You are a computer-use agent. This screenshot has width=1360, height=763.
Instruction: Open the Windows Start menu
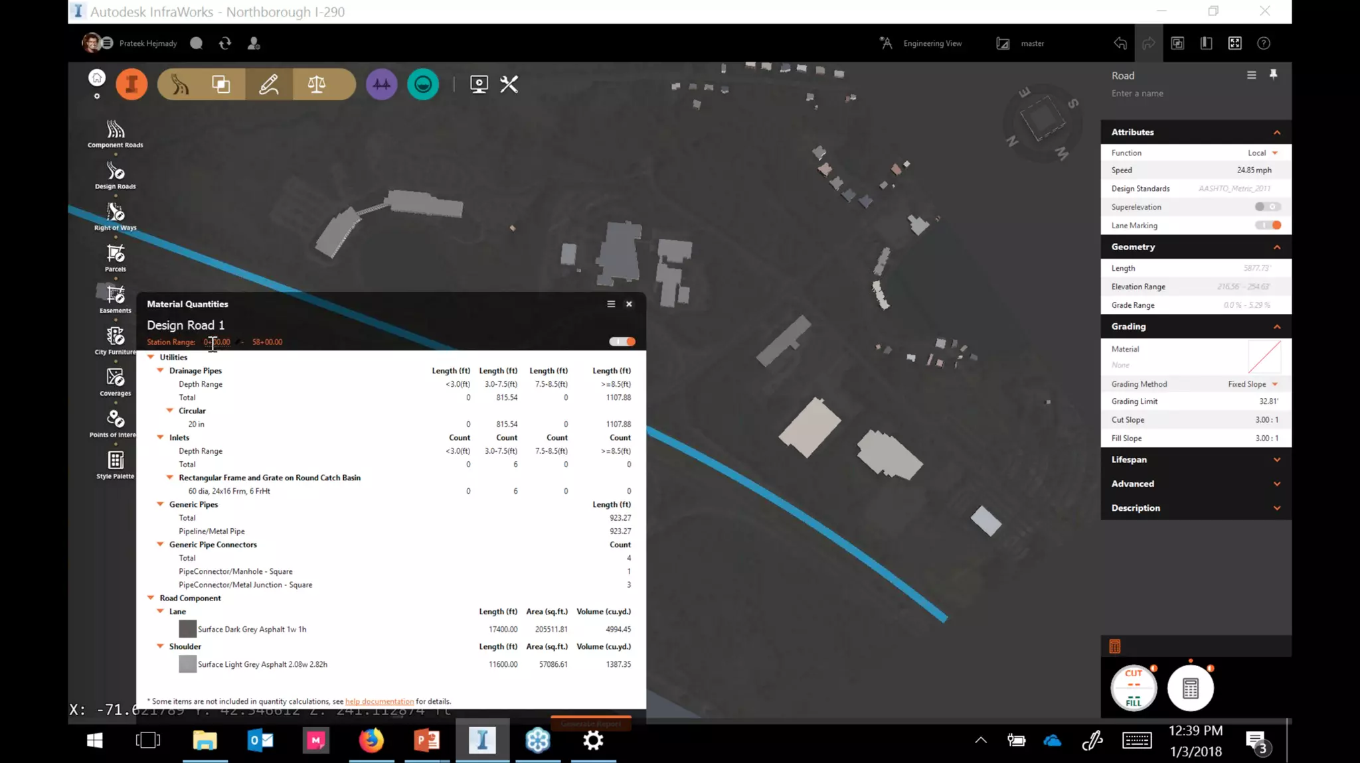(x=94, y=740)
